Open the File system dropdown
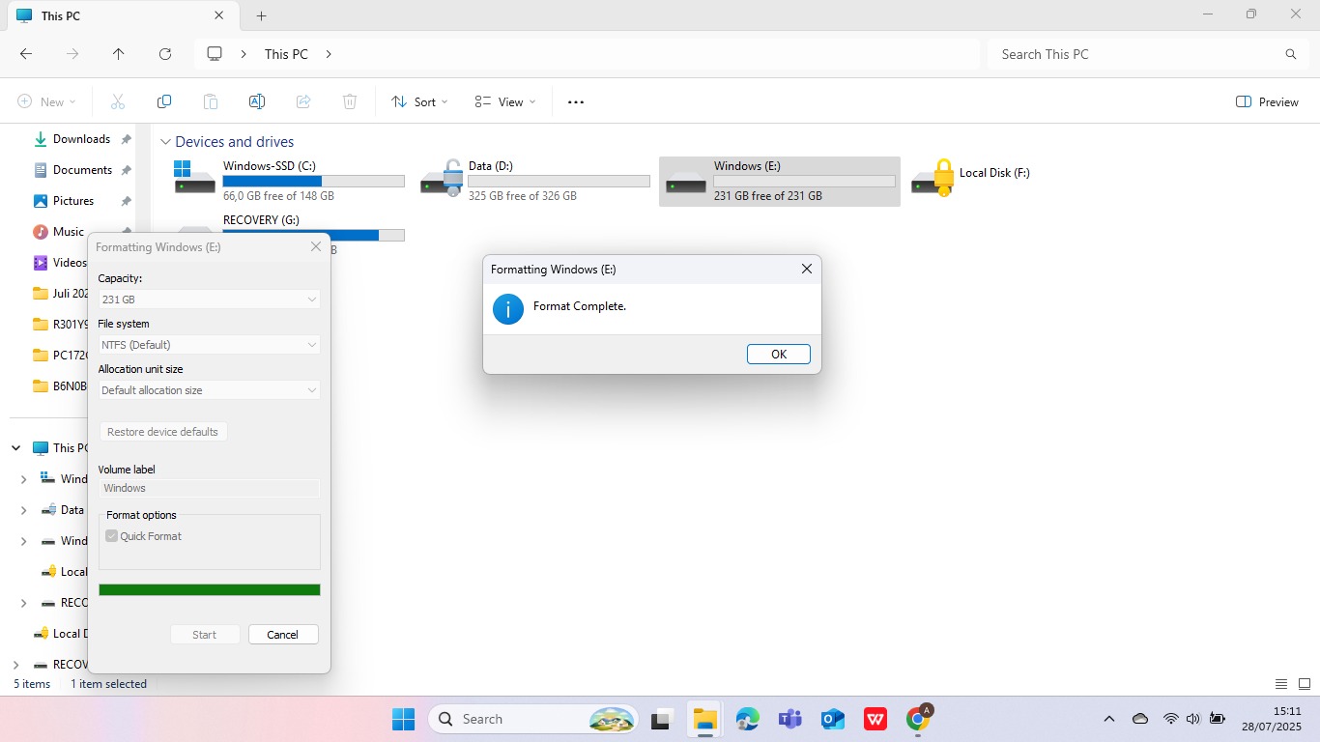 [x=209, y=345]
